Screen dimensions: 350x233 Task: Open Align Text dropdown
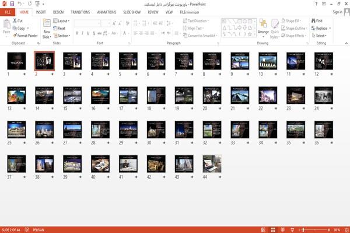coord(193,28)
